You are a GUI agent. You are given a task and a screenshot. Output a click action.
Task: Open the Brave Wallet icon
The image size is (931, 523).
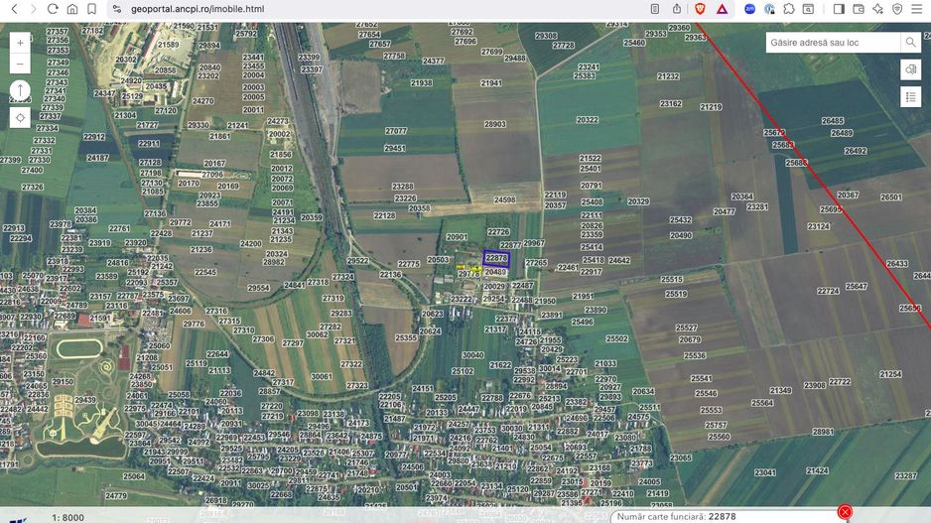pos(859,9)
